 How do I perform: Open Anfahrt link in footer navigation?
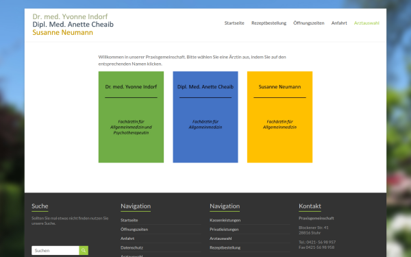[x=127, y=238]
